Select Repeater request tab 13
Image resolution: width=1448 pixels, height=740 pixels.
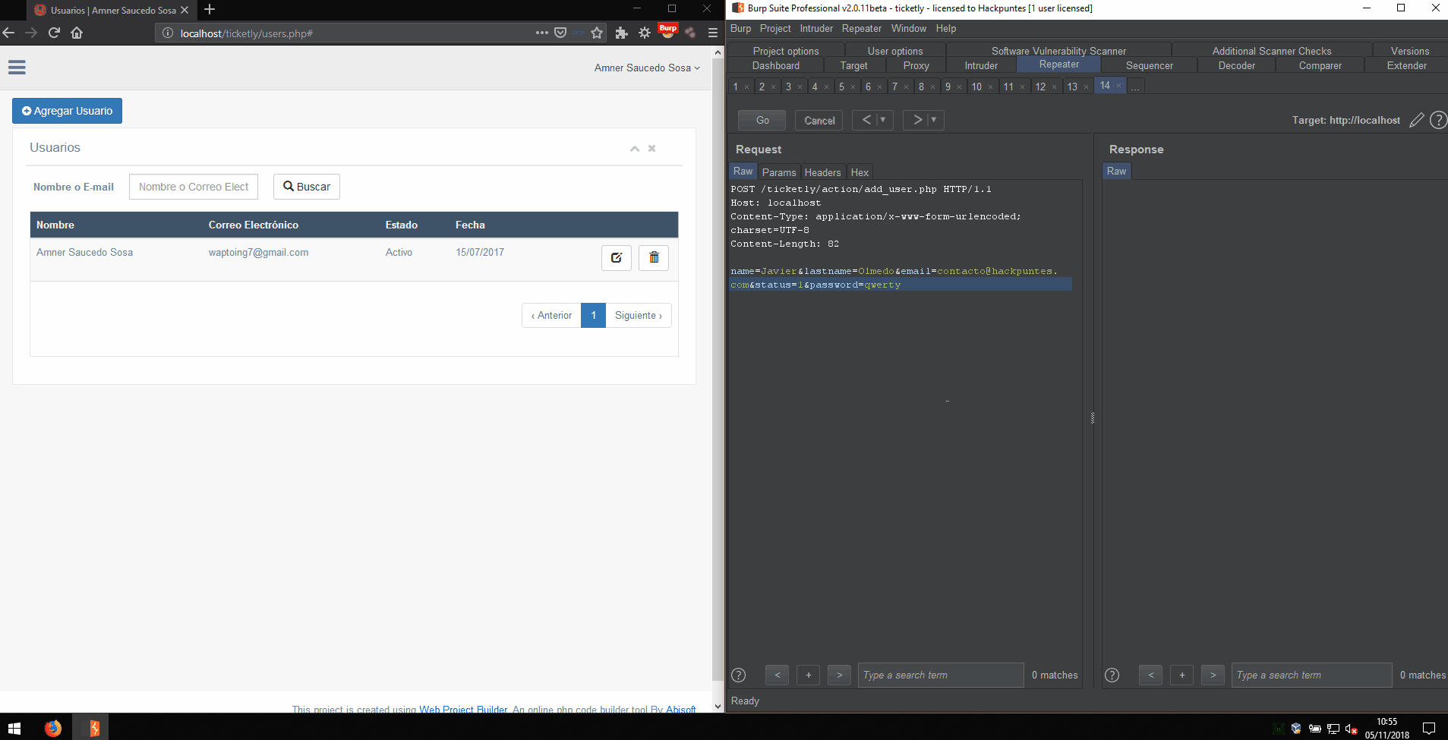coord(1072,87)
